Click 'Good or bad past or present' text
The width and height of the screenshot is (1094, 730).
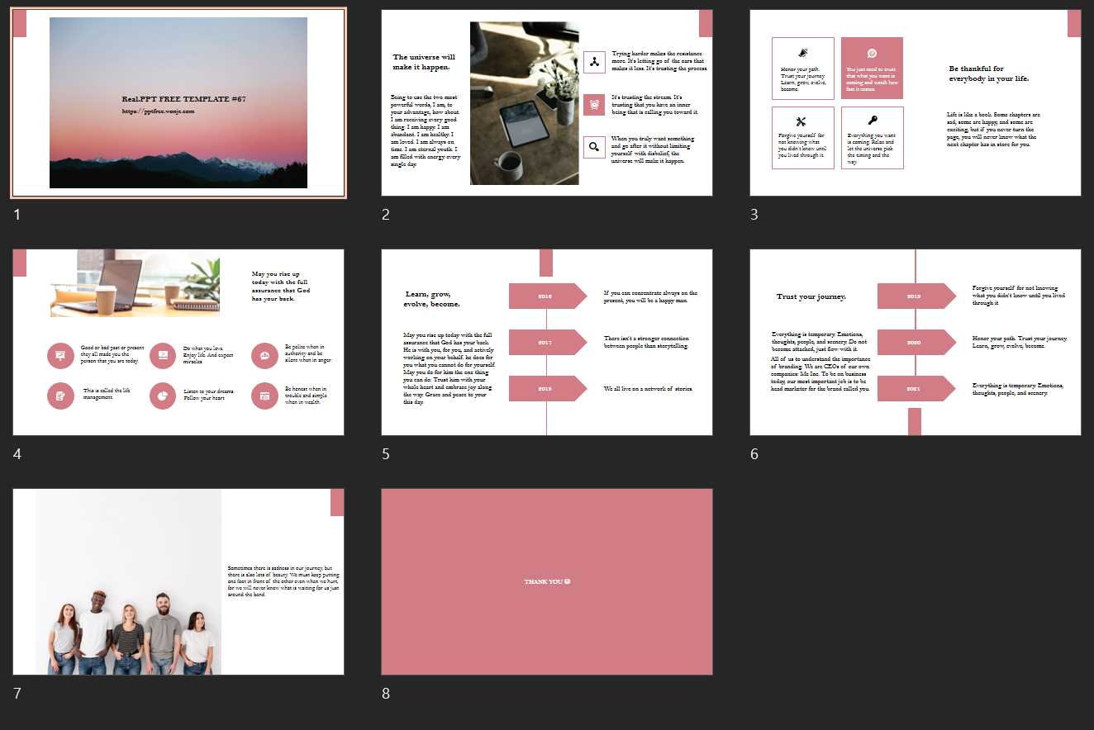[x=112, y=354]
